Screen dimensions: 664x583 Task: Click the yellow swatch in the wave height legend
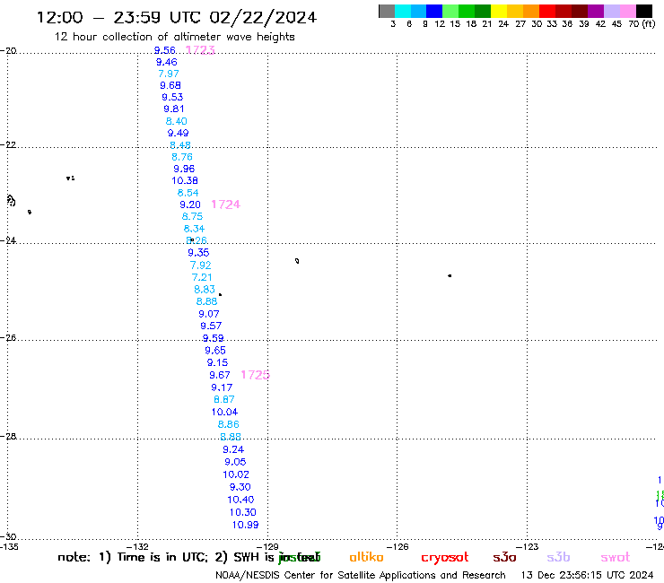(499, 11)
